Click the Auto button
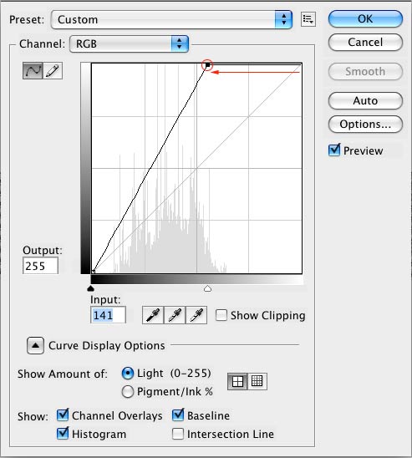The height and width of the screenshot is (458, 412). [x=365, y=101]
